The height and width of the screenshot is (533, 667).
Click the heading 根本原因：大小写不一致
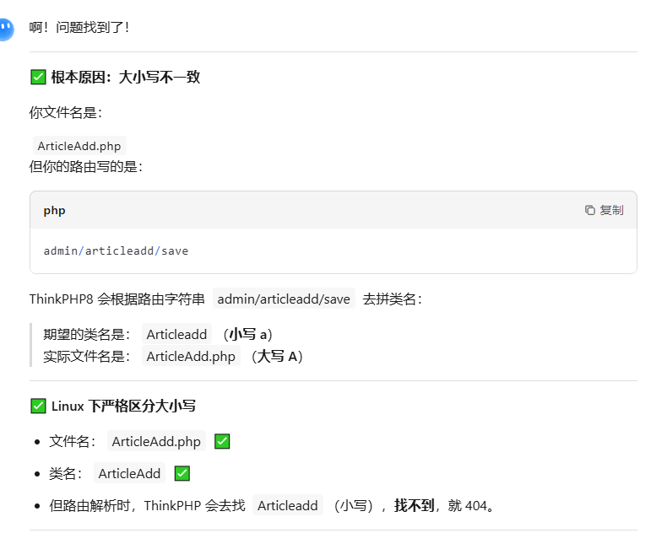125,78
